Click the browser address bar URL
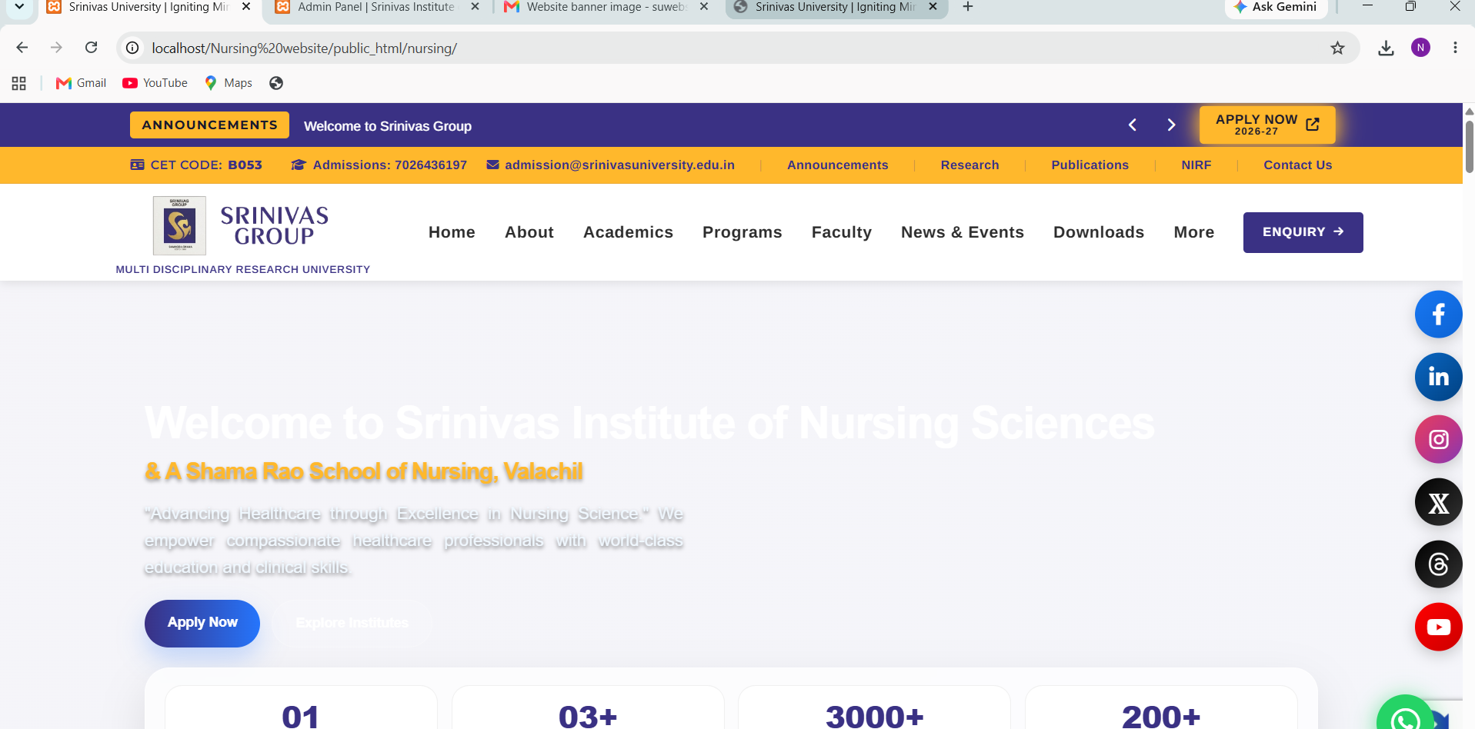Screen dimensions: 1475x729 point(304,48)
